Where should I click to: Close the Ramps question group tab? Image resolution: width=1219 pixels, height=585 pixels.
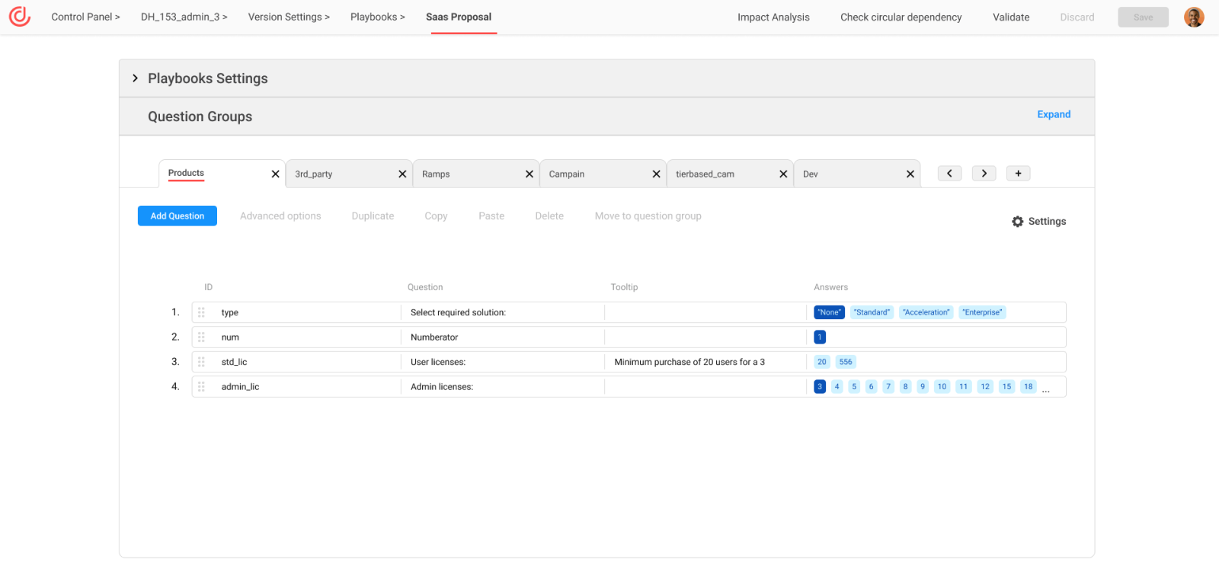530,174
